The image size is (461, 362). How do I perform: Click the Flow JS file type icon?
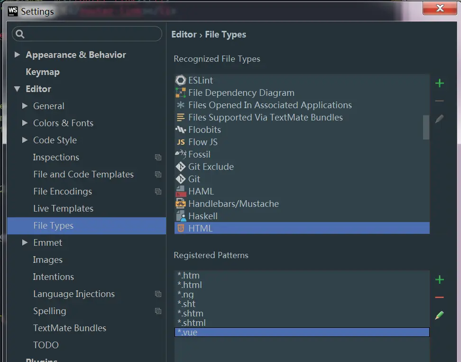(181, 142)
